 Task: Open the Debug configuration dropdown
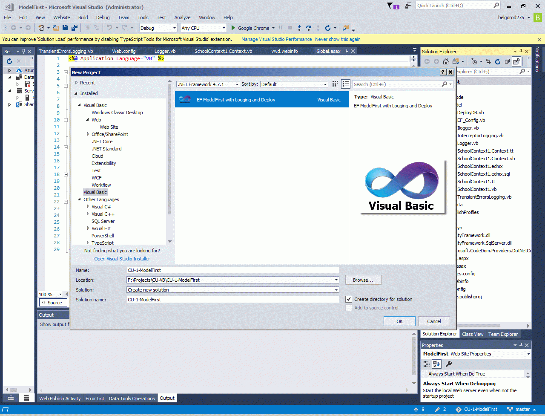(x=158, y=28)
